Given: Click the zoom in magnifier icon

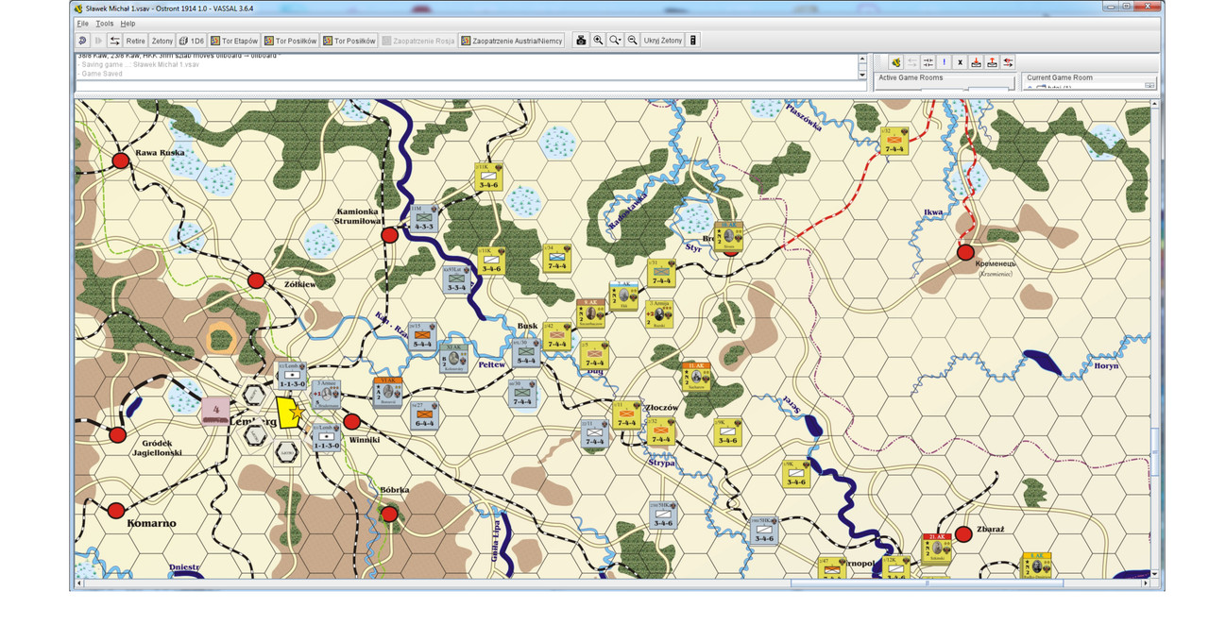Looking at the screenshot, I should [x=598, y=41].
